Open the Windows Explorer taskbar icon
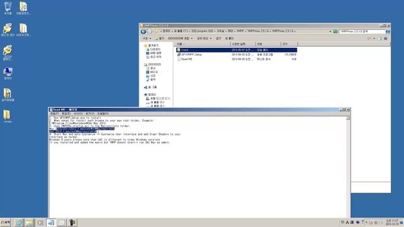The height and width of the screenshot is (227, 404). (x=29, y=223)
